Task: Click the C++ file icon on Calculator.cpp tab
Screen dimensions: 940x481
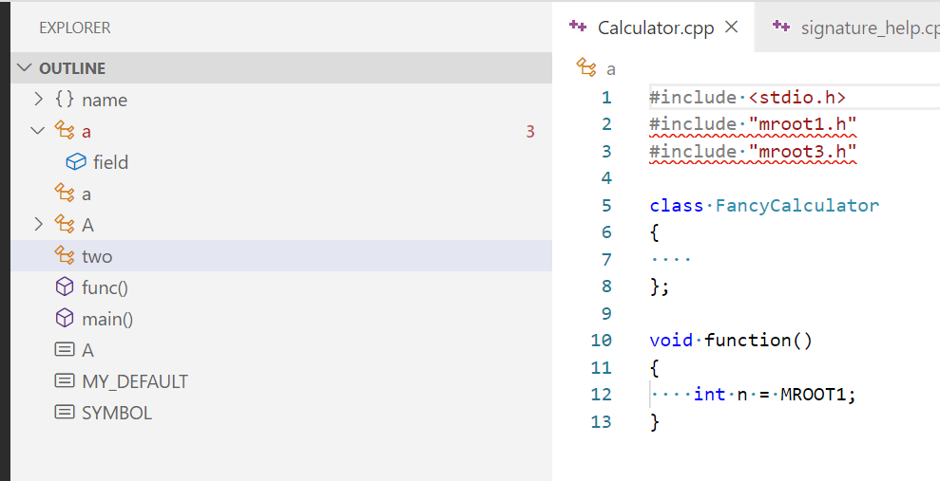Action: tap(578, 26)
